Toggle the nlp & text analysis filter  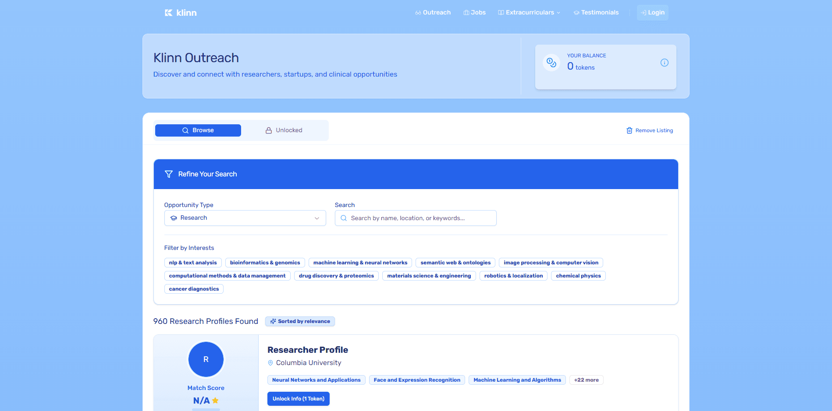pyautogui.click(x=193, y=263)
